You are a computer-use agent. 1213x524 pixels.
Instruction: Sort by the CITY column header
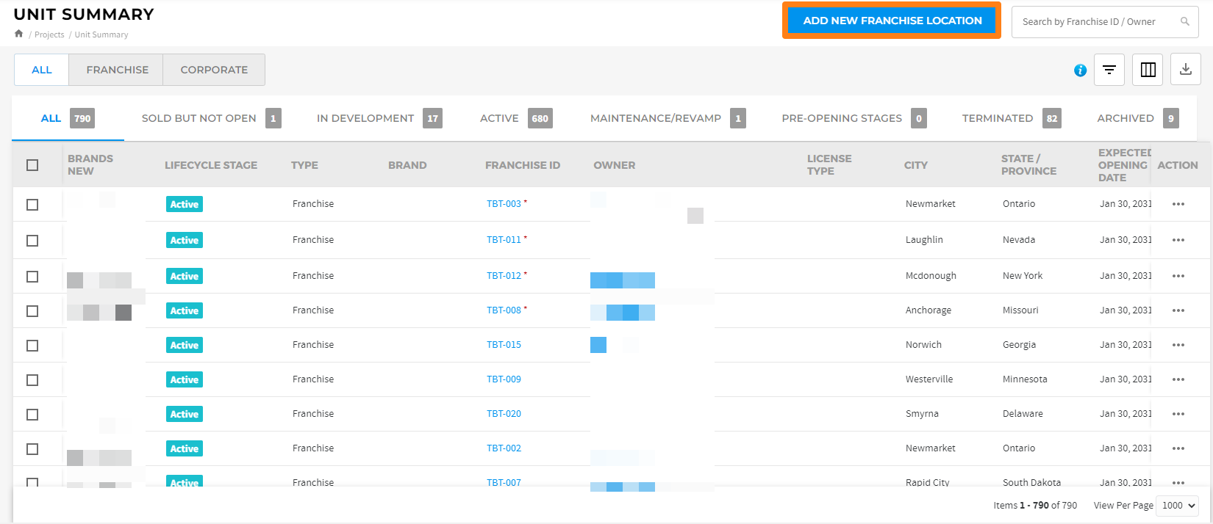point(916,165)
